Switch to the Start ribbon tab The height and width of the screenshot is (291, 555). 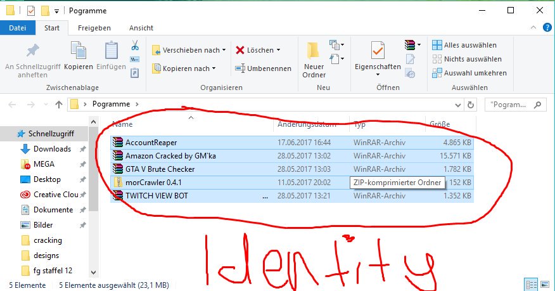(x=52, y=28)
